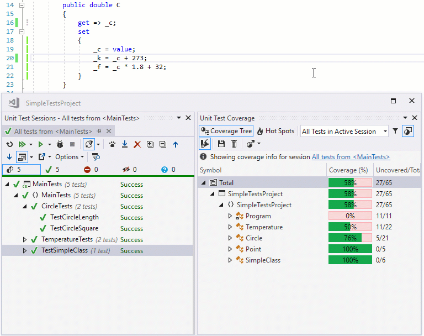Click the stop execution square icon

(72, 144)
